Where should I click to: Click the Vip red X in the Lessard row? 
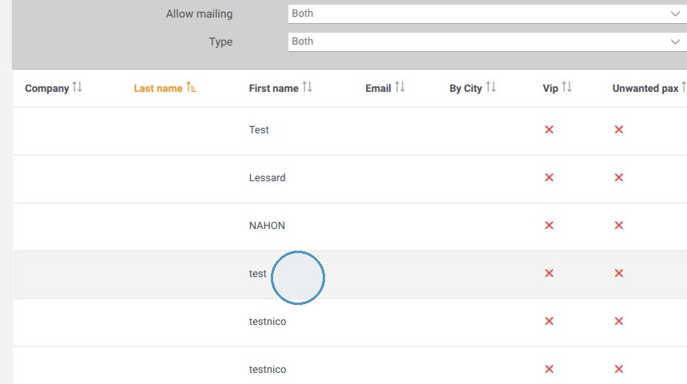tap(549, 177)
